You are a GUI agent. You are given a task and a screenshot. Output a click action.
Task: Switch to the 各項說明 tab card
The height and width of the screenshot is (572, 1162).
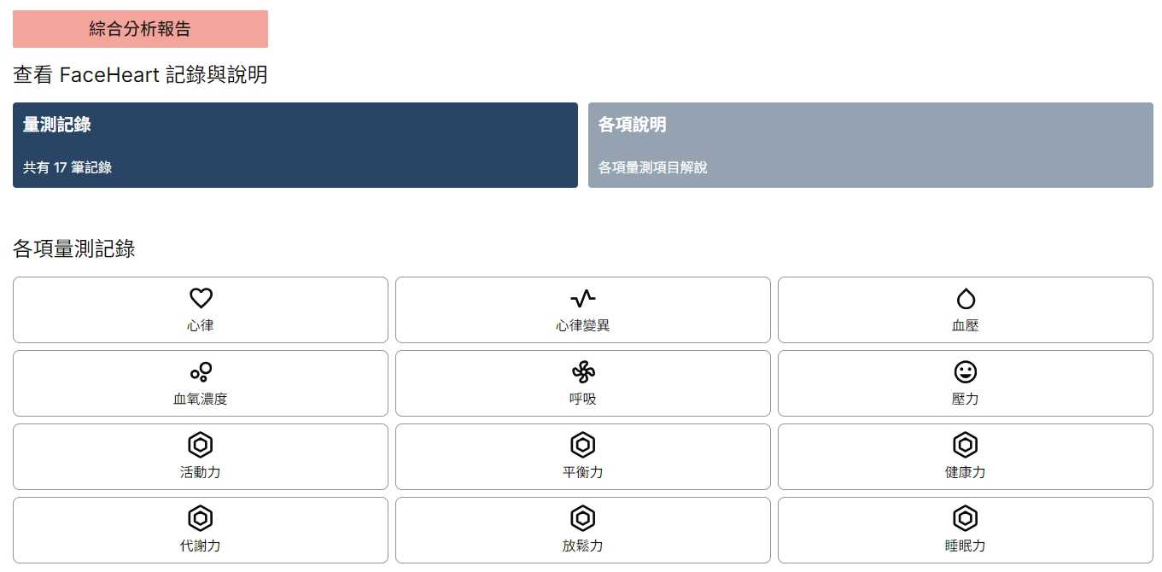[871, 145]
